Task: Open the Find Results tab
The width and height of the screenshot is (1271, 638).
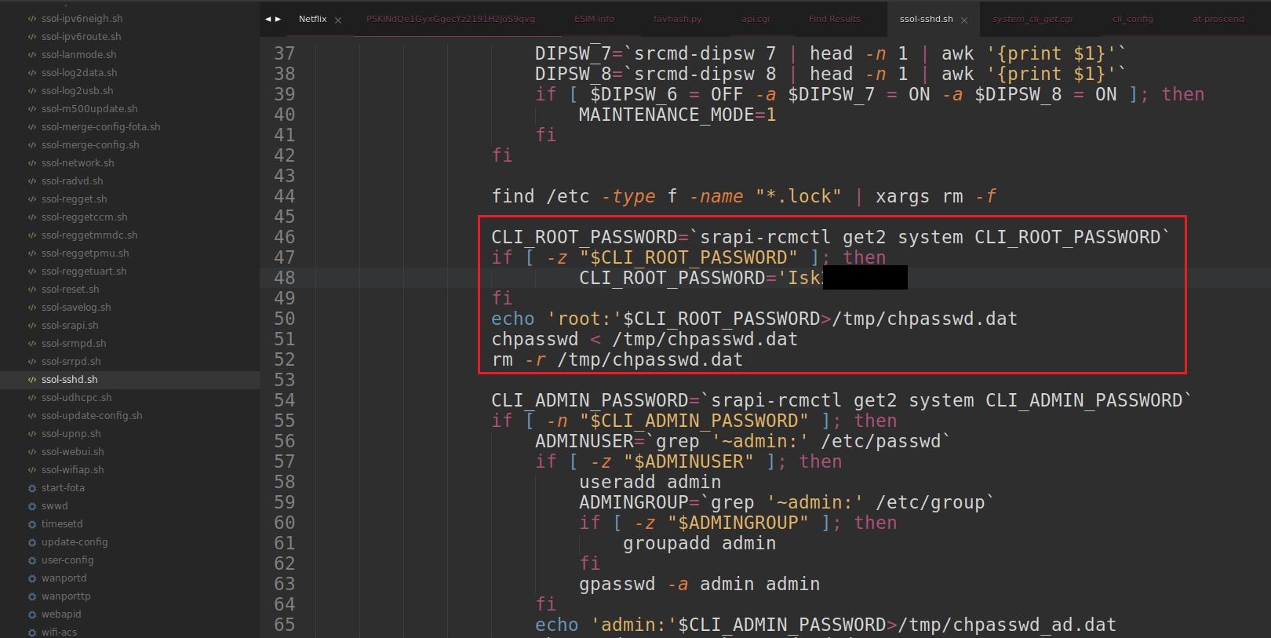Action: click(x=834, y=19)
